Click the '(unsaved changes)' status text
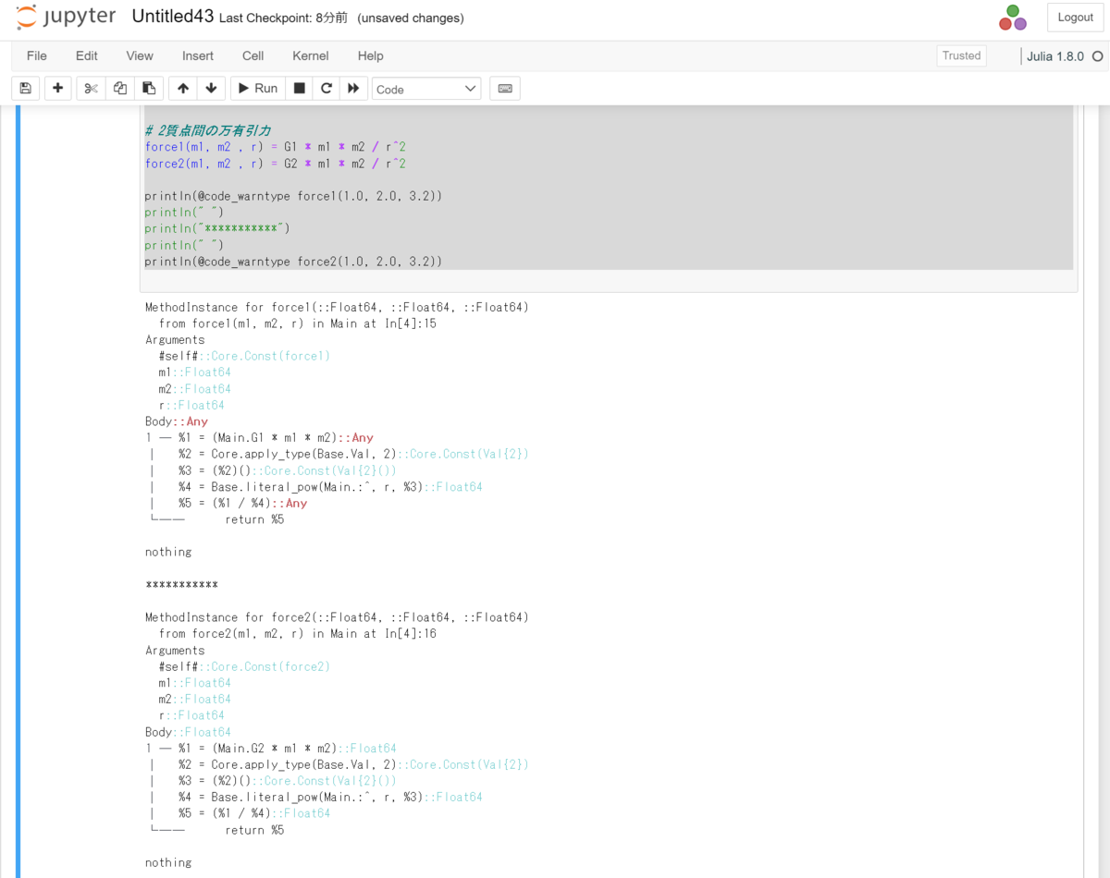This screenshot has height=878, width=1110. (x=411, y=18)
